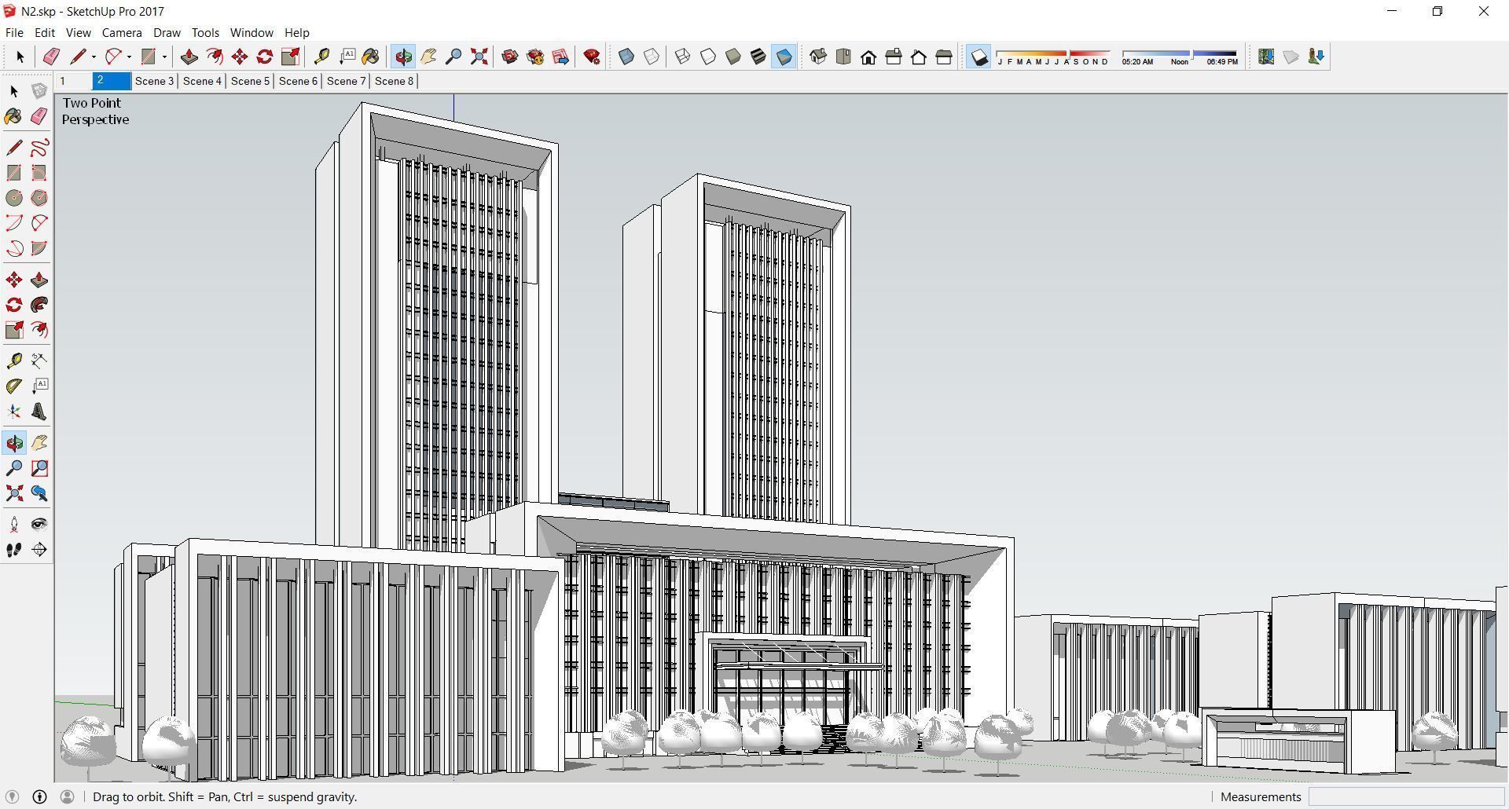
Task: Switch to the Scene 3 tab
Action: coord(154,81)
